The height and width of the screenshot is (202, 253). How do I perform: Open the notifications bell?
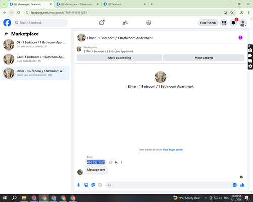pyautogui.click(x=233, y=23)
